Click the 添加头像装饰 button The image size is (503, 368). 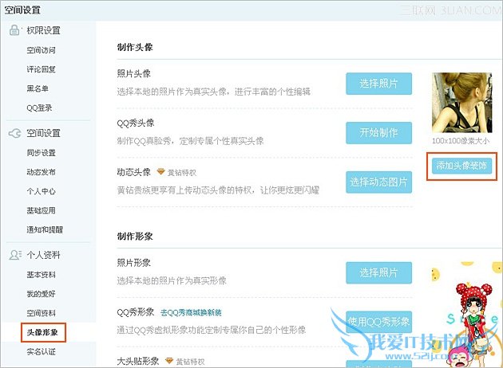(x=461, y=166)
